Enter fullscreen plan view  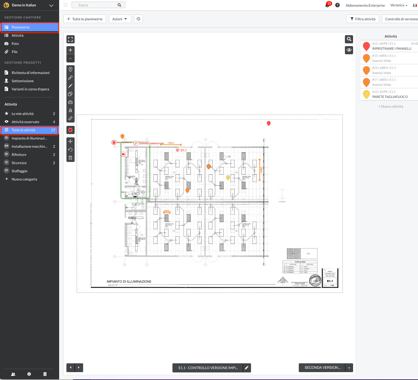coord(70,39)
